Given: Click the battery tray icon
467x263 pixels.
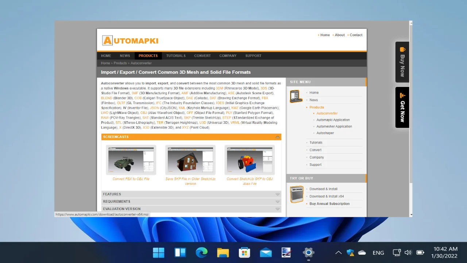Looking at the screenshot, I should tap(420, 252).
